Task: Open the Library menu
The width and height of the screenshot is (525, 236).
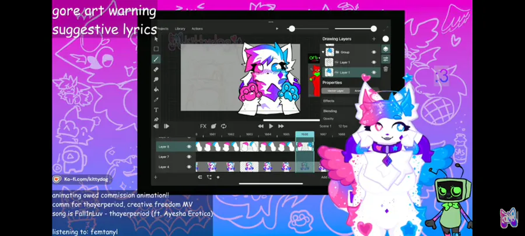Action: [180, 29]
